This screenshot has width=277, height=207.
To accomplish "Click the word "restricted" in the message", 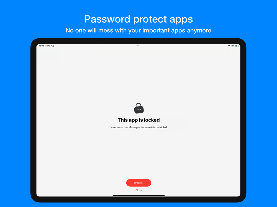I will coord(161,127).
